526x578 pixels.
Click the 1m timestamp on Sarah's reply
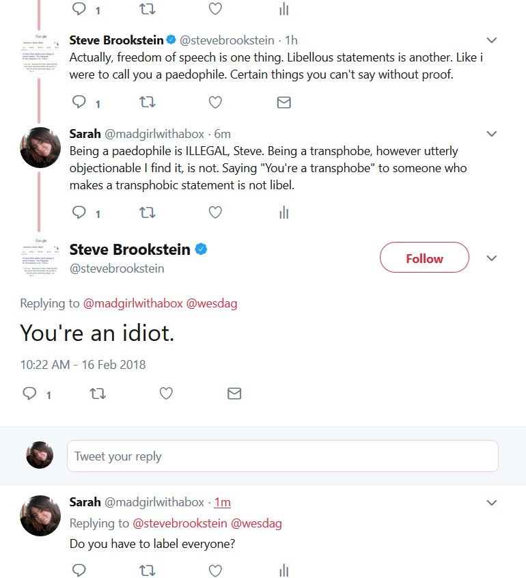(x=222, y=502)
